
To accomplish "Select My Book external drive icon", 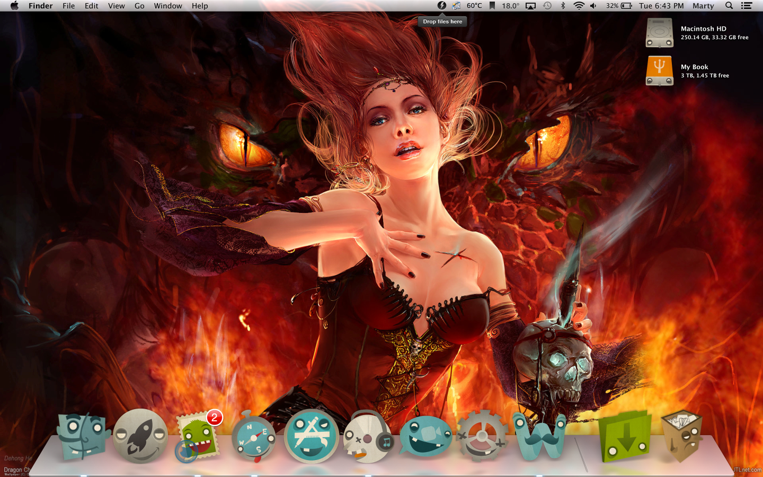I will (659, 71).
